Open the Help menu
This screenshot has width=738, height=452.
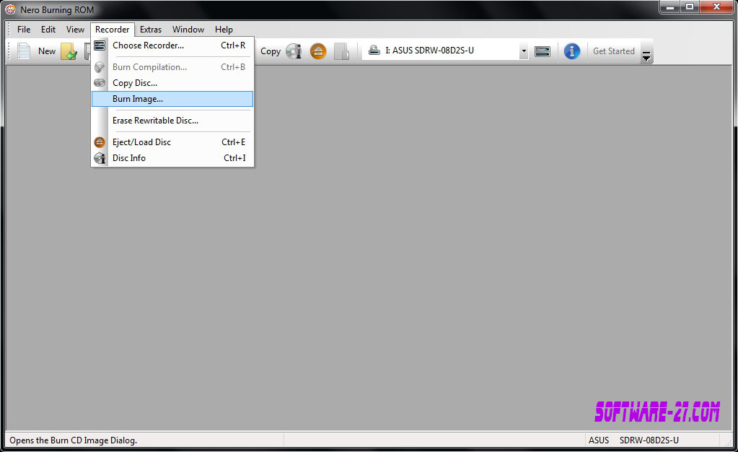(x=224, y=29)
